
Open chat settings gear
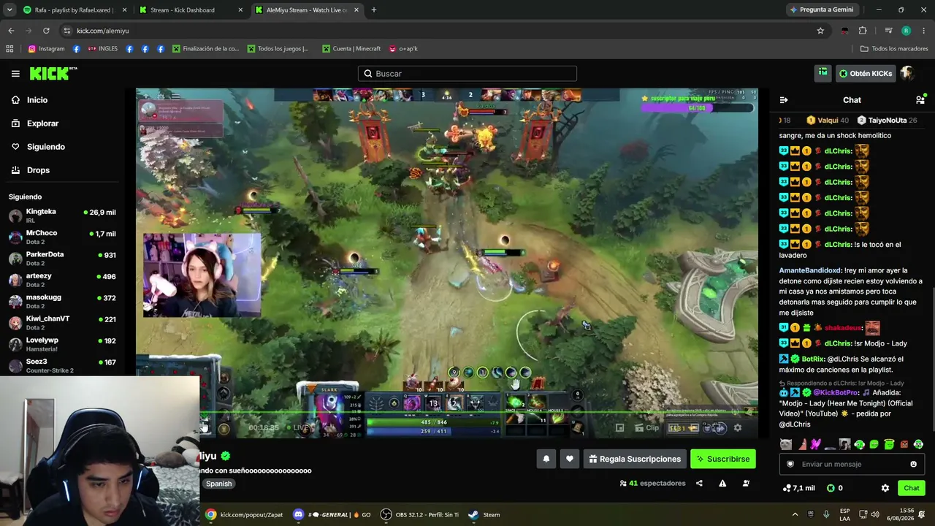click(x=885, y=488)
